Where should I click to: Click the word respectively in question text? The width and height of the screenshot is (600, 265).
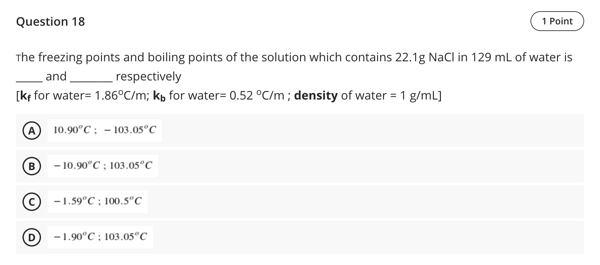[x=148, y=76]
